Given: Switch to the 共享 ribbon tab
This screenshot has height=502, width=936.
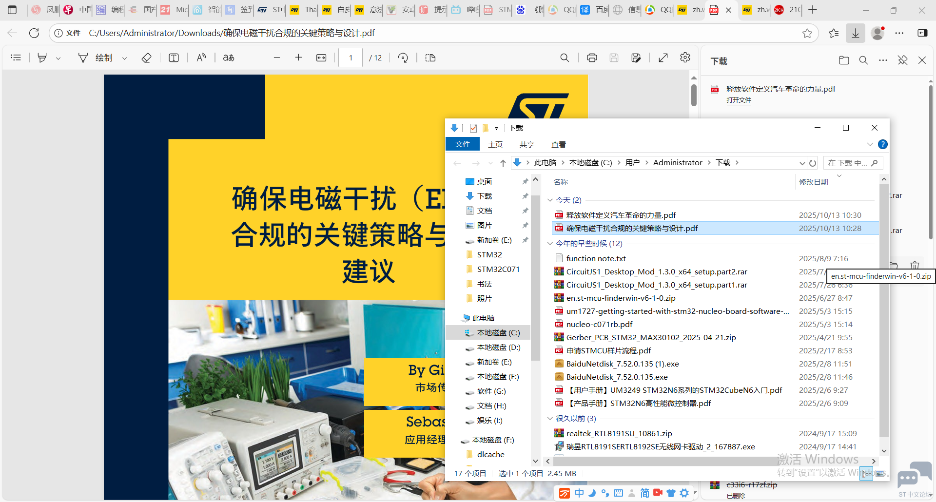Looking at the screenshot, I should 527,144.
